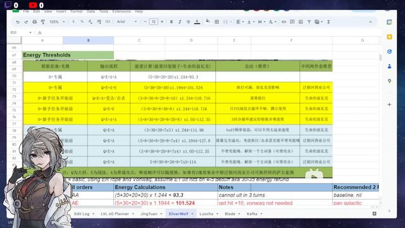Edit the font size field showing 12

pyautogui.click(x=153, y=22)
